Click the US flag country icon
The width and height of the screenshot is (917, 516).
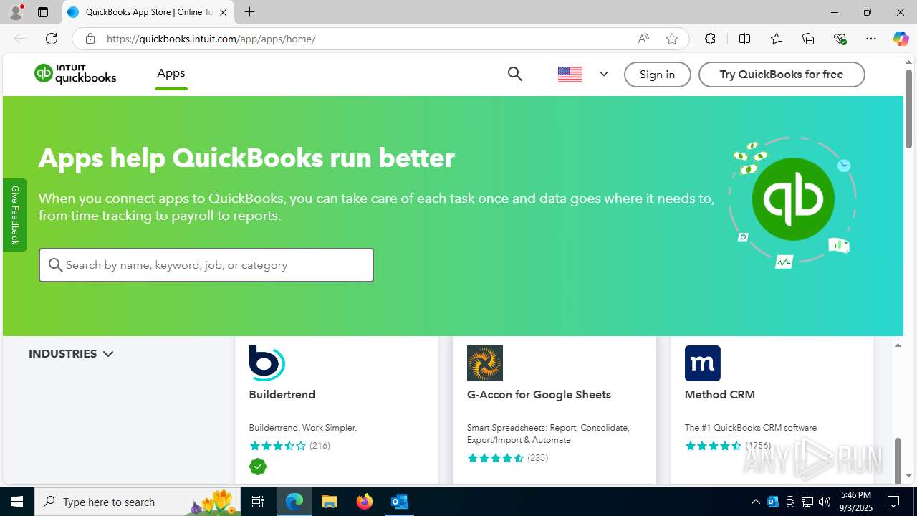click(570, 74)
